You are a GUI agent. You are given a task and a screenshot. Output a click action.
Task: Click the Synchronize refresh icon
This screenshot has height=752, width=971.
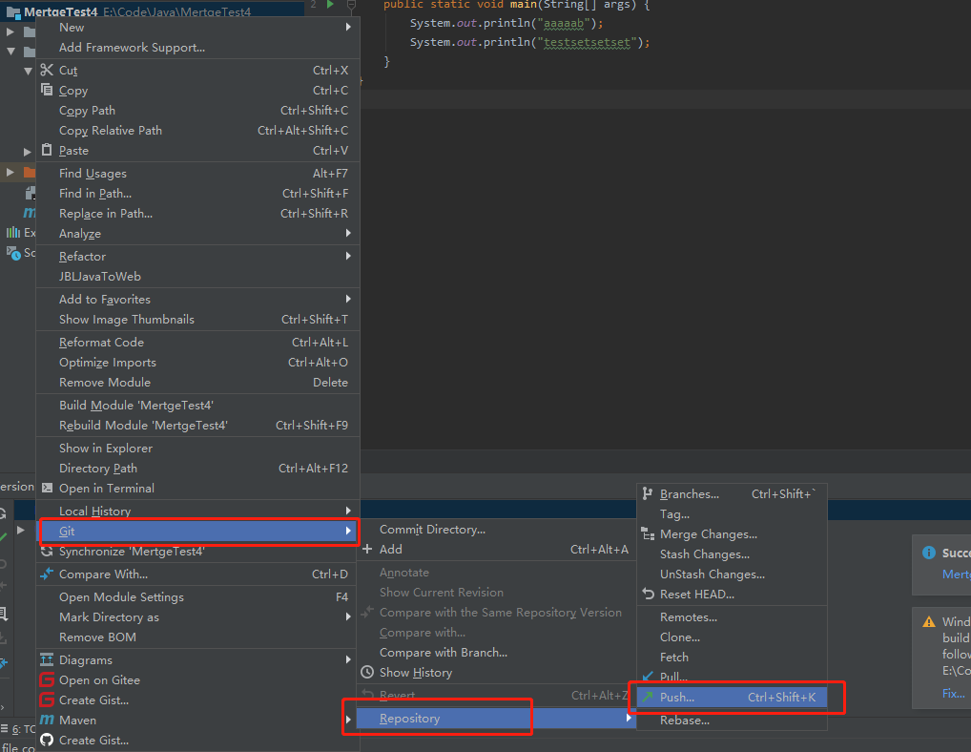pyautogui.click(x=47, y=552)
